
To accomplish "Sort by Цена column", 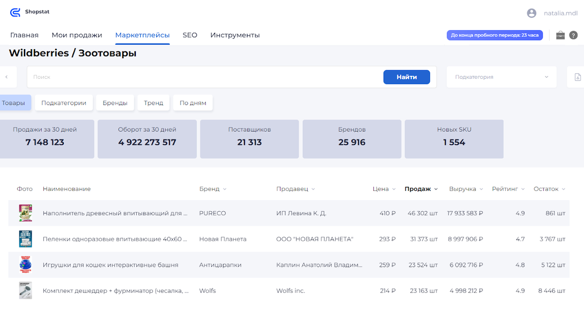I will click(384, 189).
